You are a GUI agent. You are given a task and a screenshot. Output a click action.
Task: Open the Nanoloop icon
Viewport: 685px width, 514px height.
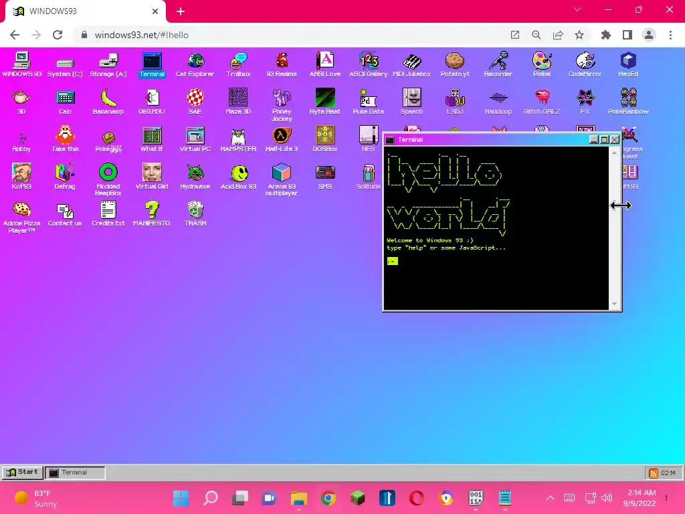point(498,102)
